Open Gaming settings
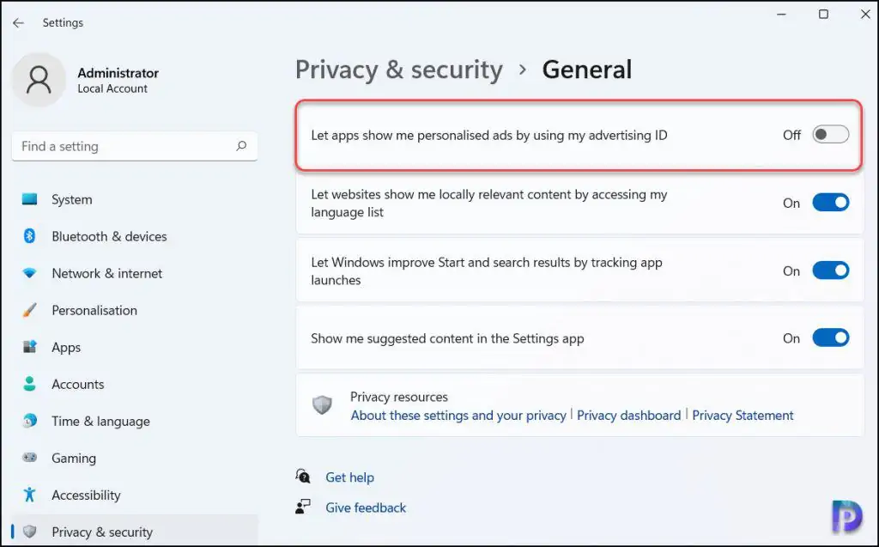879x547 pixels. click(x=135, y=458)
